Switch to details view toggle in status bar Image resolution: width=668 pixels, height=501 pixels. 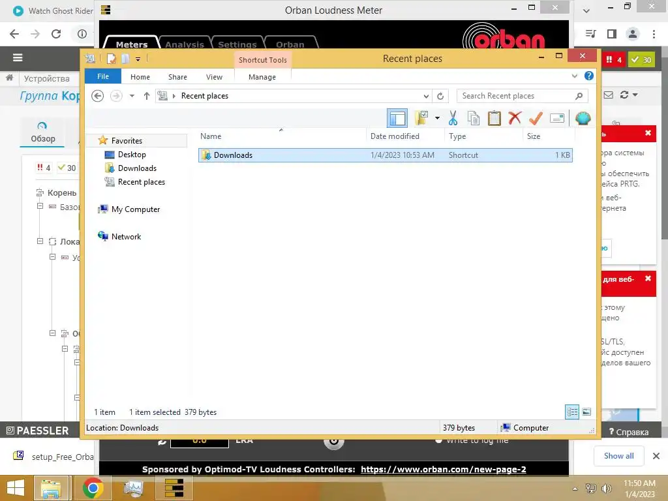pyautogui.click(x=572, y=412)
